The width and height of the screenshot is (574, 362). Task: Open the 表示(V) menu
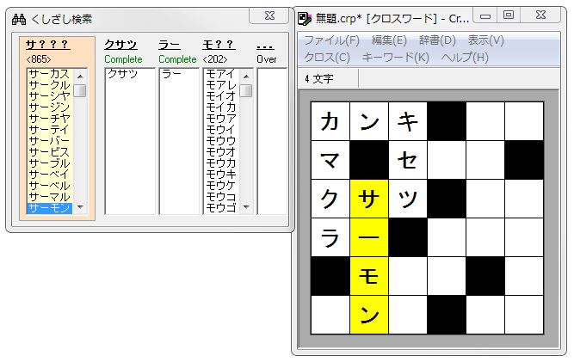coord(485,40)
